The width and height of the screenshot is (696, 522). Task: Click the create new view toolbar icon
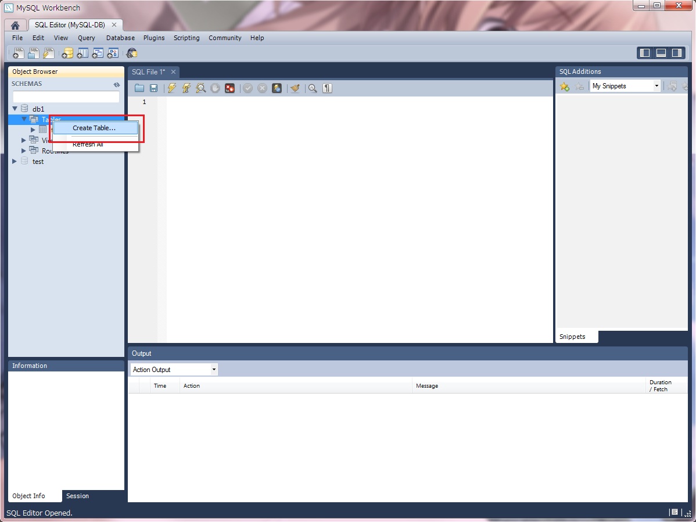98,53
